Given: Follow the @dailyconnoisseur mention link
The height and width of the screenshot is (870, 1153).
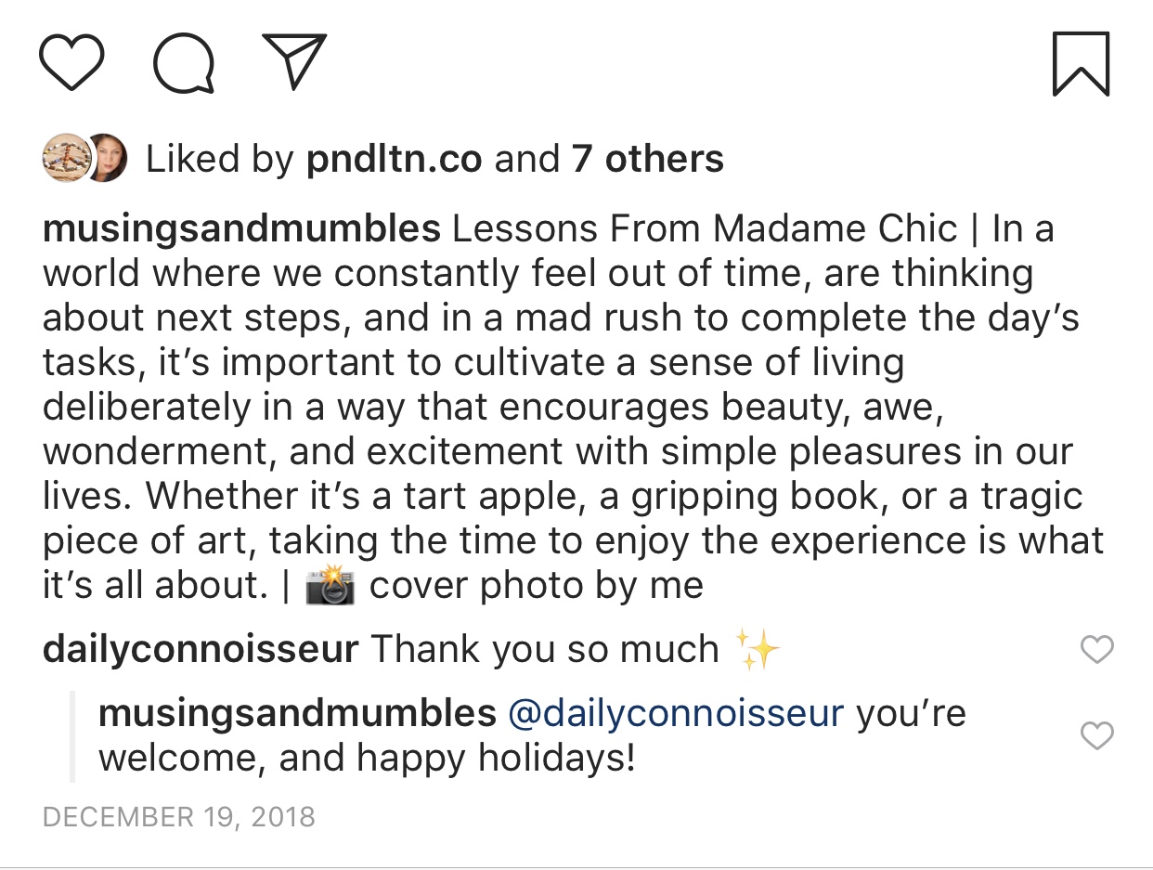Looking at the screenshot, I should coord(676,713).
